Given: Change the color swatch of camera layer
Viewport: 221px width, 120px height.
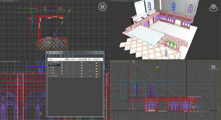Looking at the screenshot, I should point(90,65).
